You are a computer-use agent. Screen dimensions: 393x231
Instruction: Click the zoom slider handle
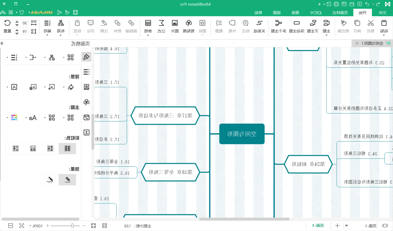click(73, 226)
